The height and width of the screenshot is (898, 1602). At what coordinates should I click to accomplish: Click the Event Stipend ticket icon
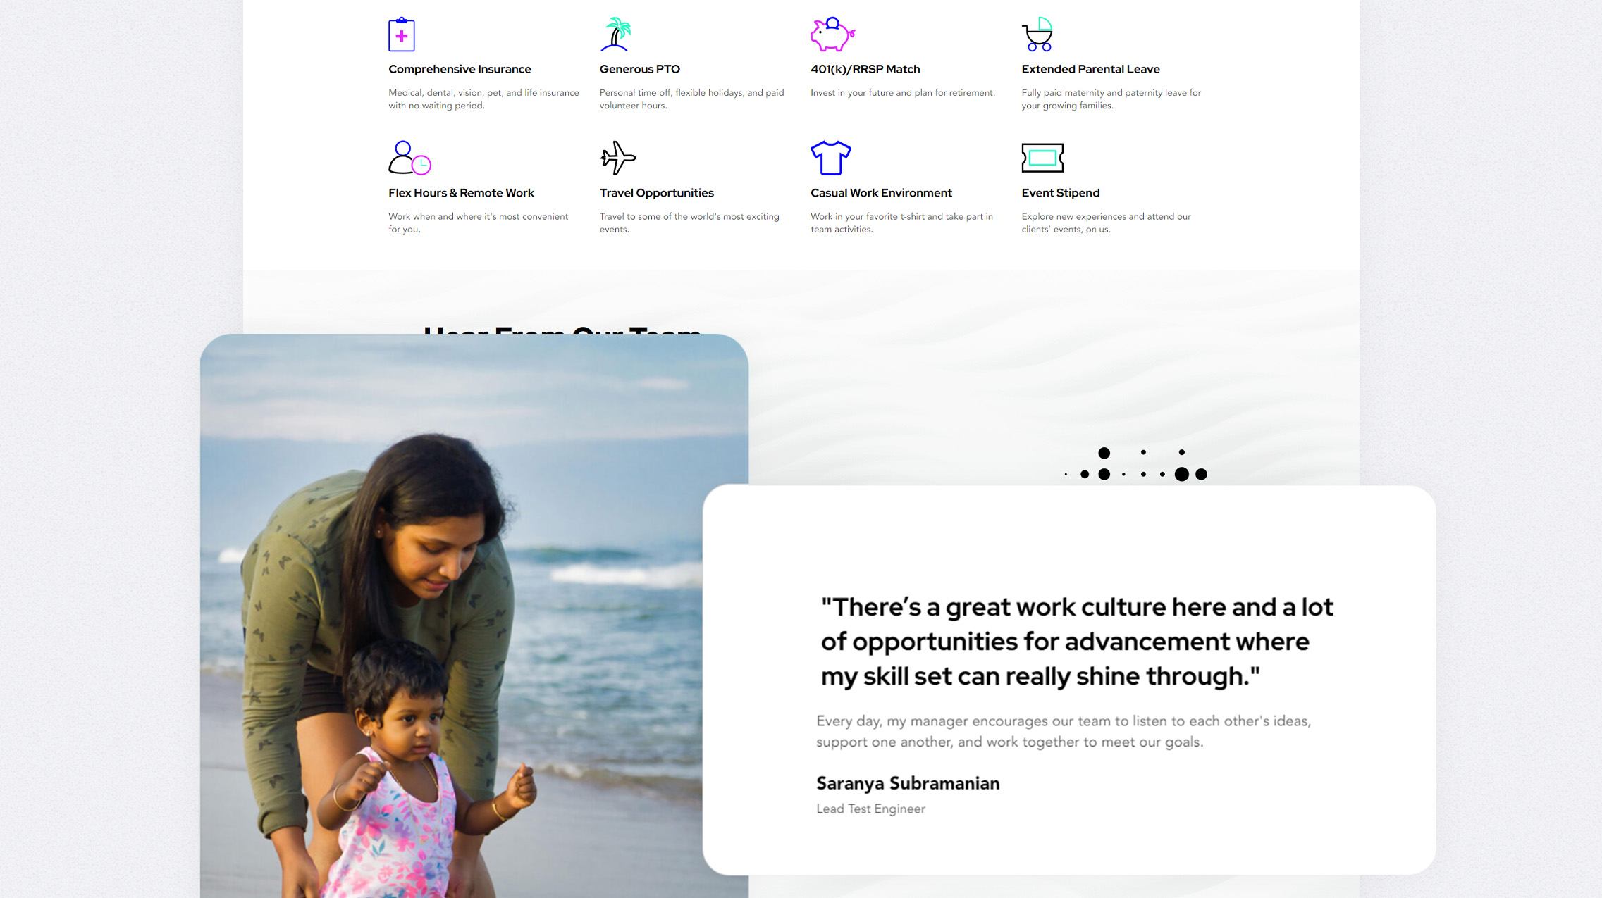(x=1042, y=157)
